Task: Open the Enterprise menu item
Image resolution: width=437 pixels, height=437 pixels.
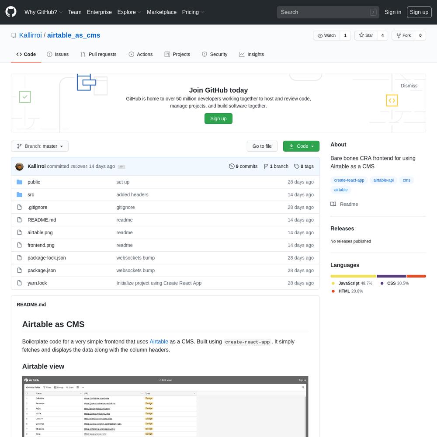Action: (99, 12)
